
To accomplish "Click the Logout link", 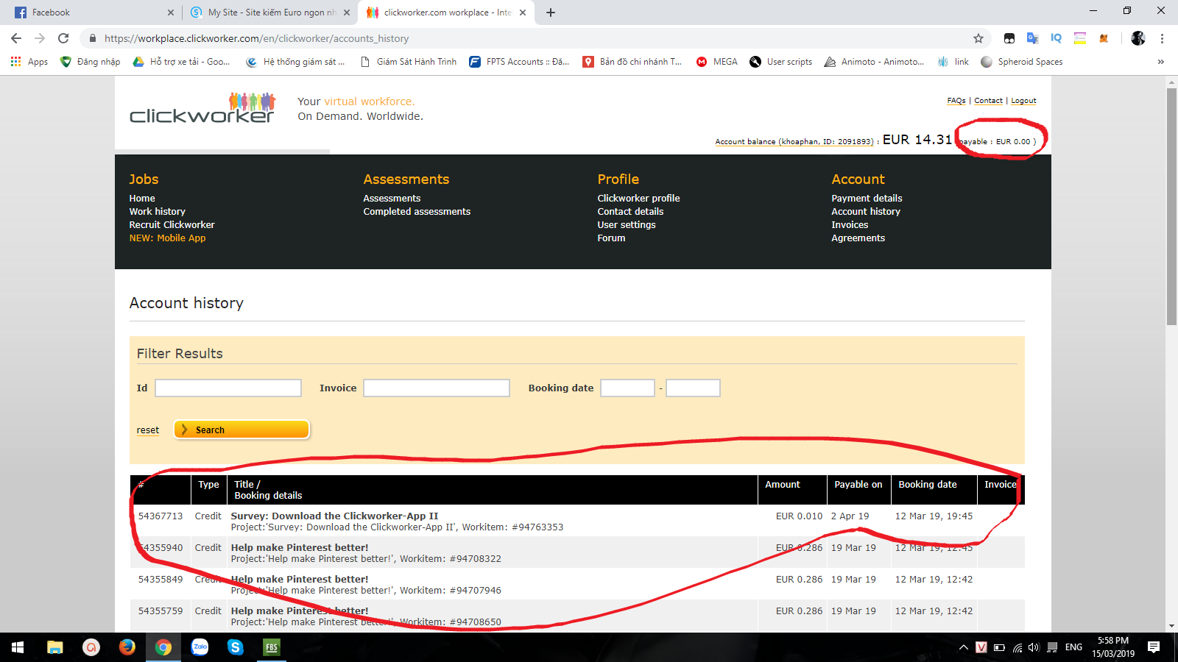I will tap(1023, 101).
